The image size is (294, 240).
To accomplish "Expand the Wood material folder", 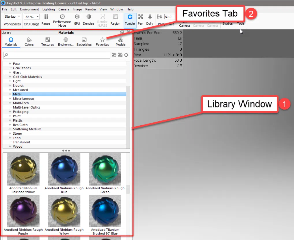I will click(x=10, y=146).
